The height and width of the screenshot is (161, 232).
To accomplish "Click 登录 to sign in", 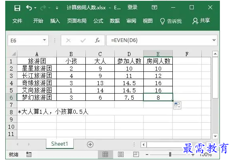I will click(133, 7).
